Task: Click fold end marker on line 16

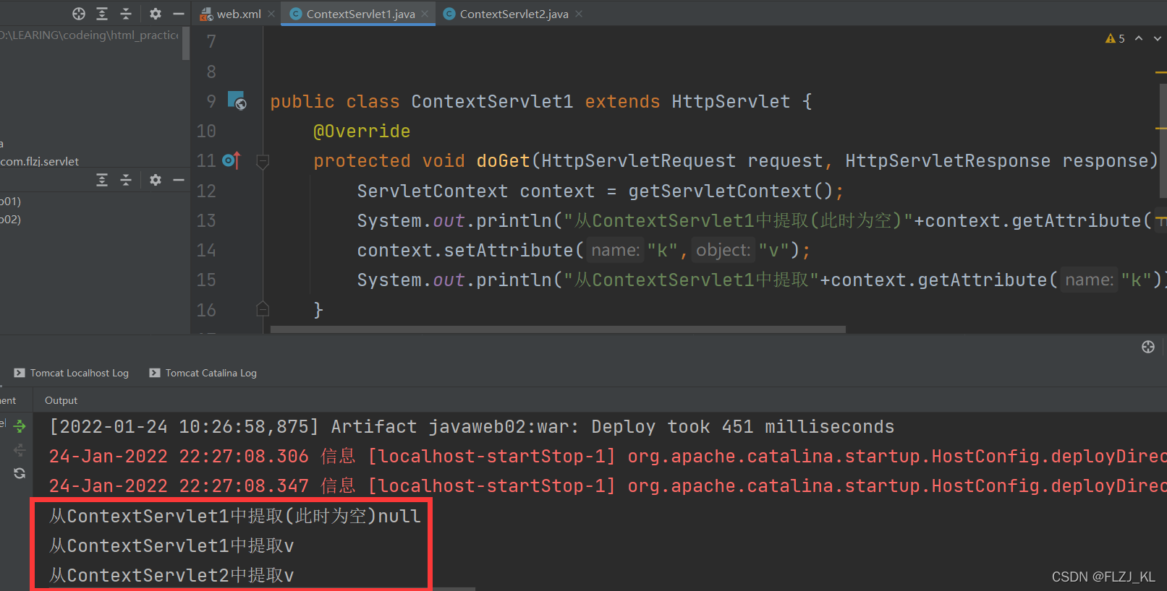Action: point(263,310)
